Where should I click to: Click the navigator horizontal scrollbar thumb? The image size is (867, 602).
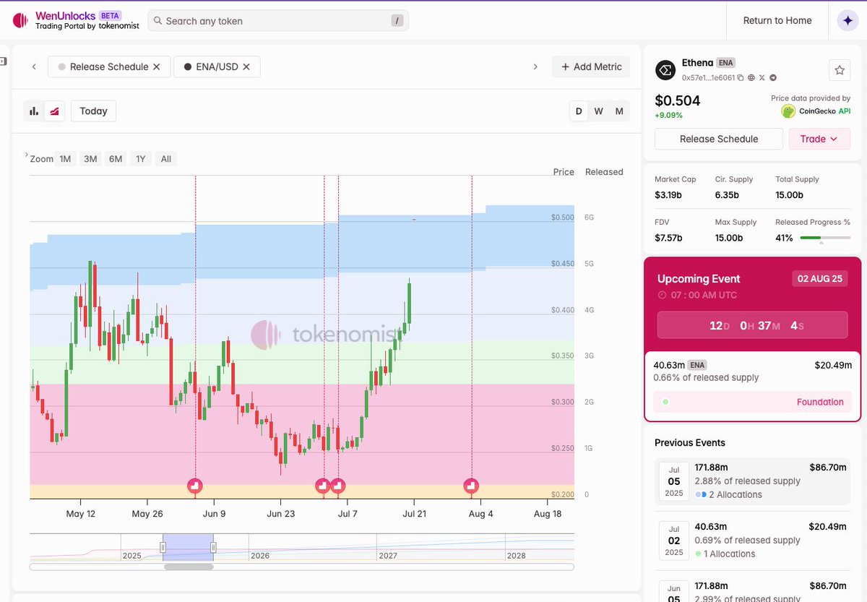tap(189, 567)
